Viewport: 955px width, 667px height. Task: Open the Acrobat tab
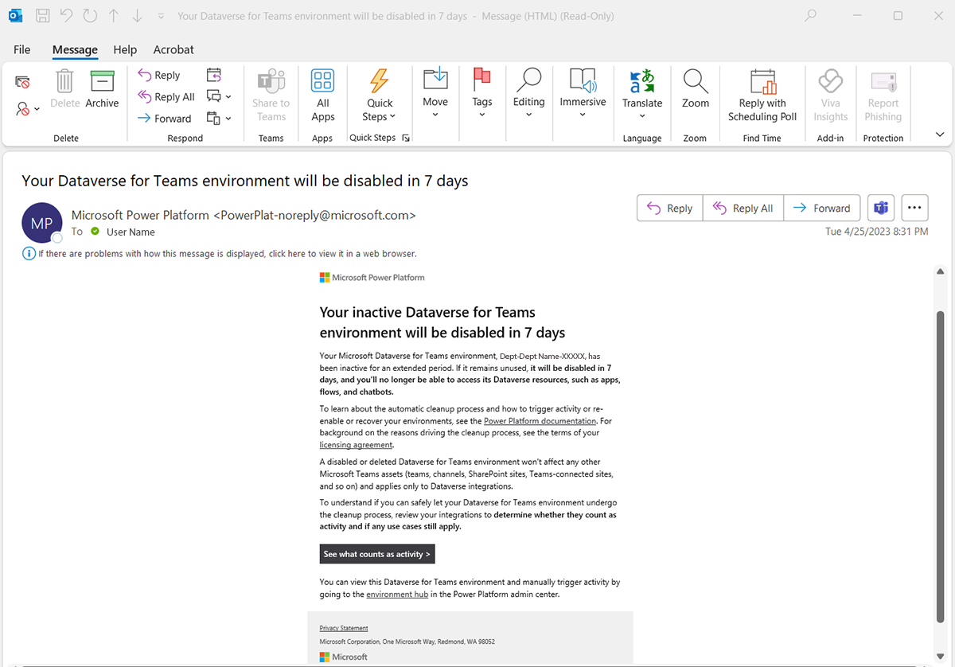pyautogui.click(x=173, y=49)
